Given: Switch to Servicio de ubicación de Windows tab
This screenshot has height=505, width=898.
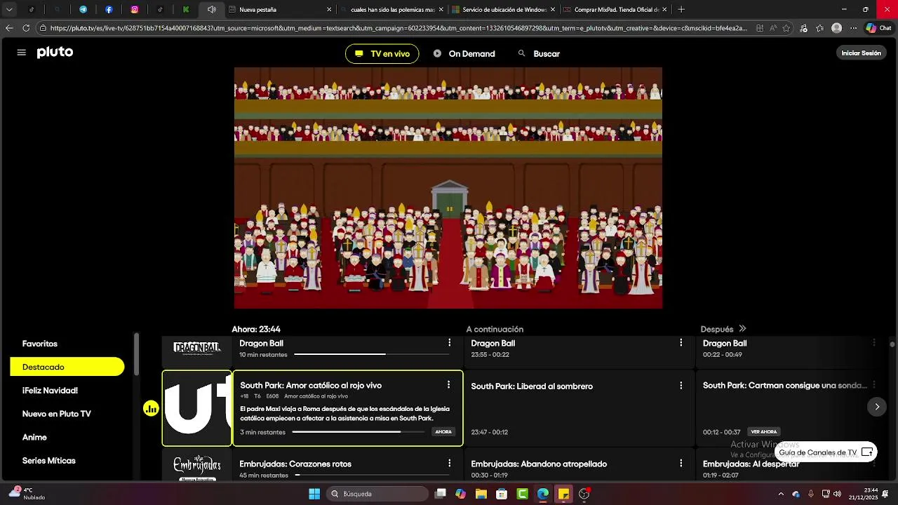Looking at the screenshot, I should (502, 10).
